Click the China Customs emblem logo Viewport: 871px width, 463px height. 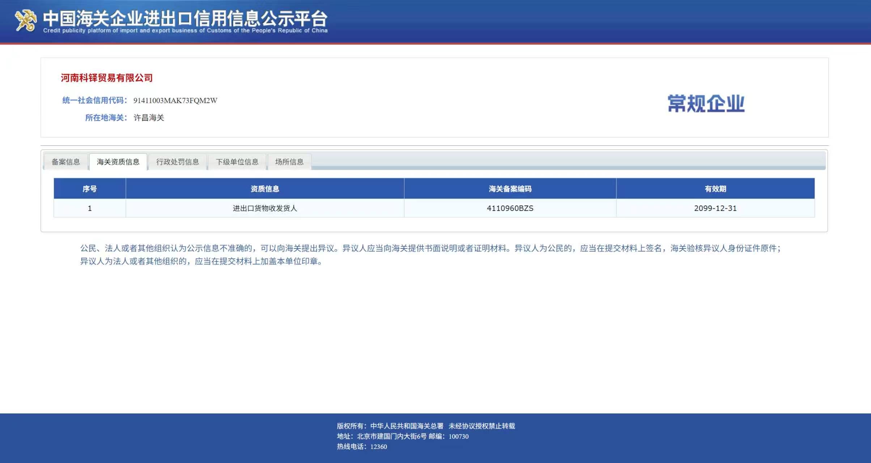26,21
